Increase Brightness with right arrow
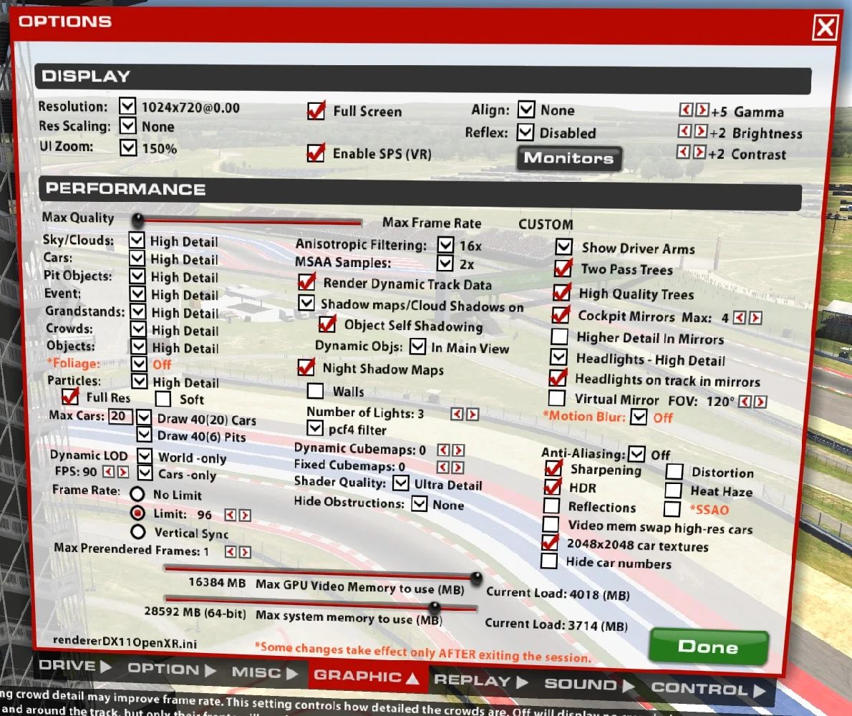 pyautogui.click(x=700, y=132)
